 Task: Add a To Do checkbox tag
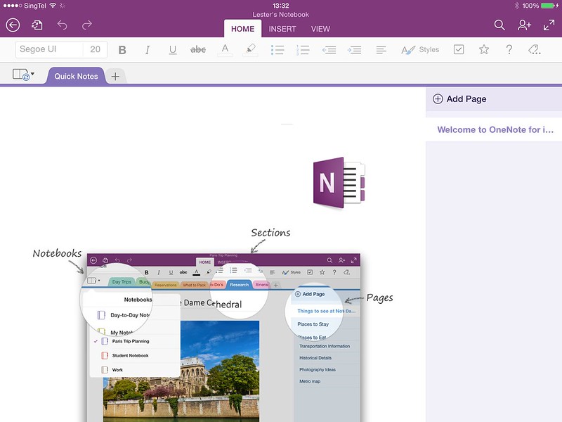(459, 50)
